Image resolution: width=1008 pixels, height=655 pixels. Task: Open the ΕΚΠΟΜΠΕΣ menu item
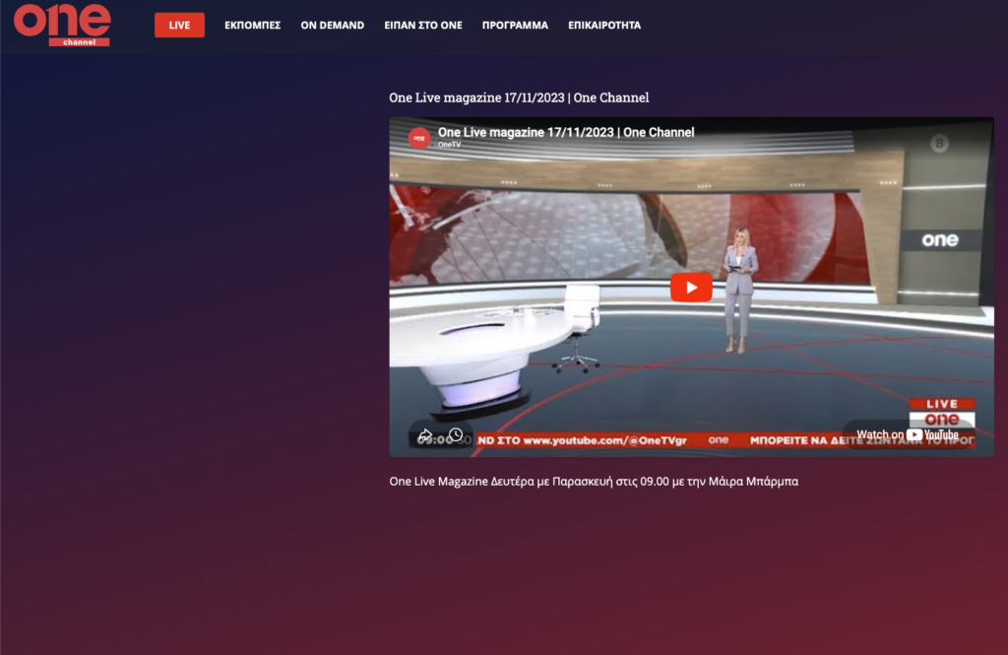[x=253, y=25]
